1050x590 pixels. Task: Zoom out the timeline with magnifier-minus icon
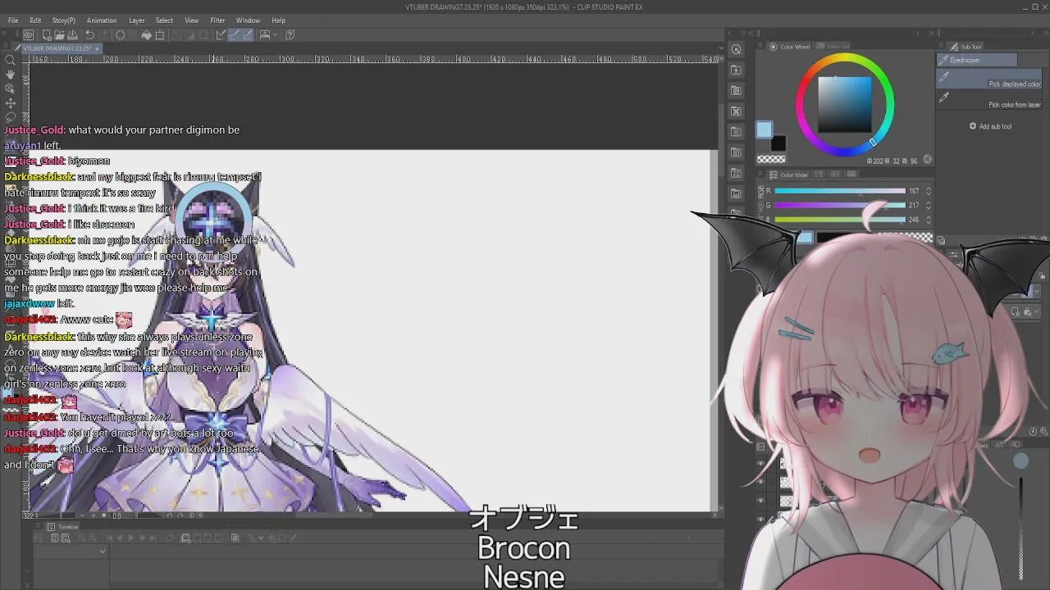coord(82,538)
